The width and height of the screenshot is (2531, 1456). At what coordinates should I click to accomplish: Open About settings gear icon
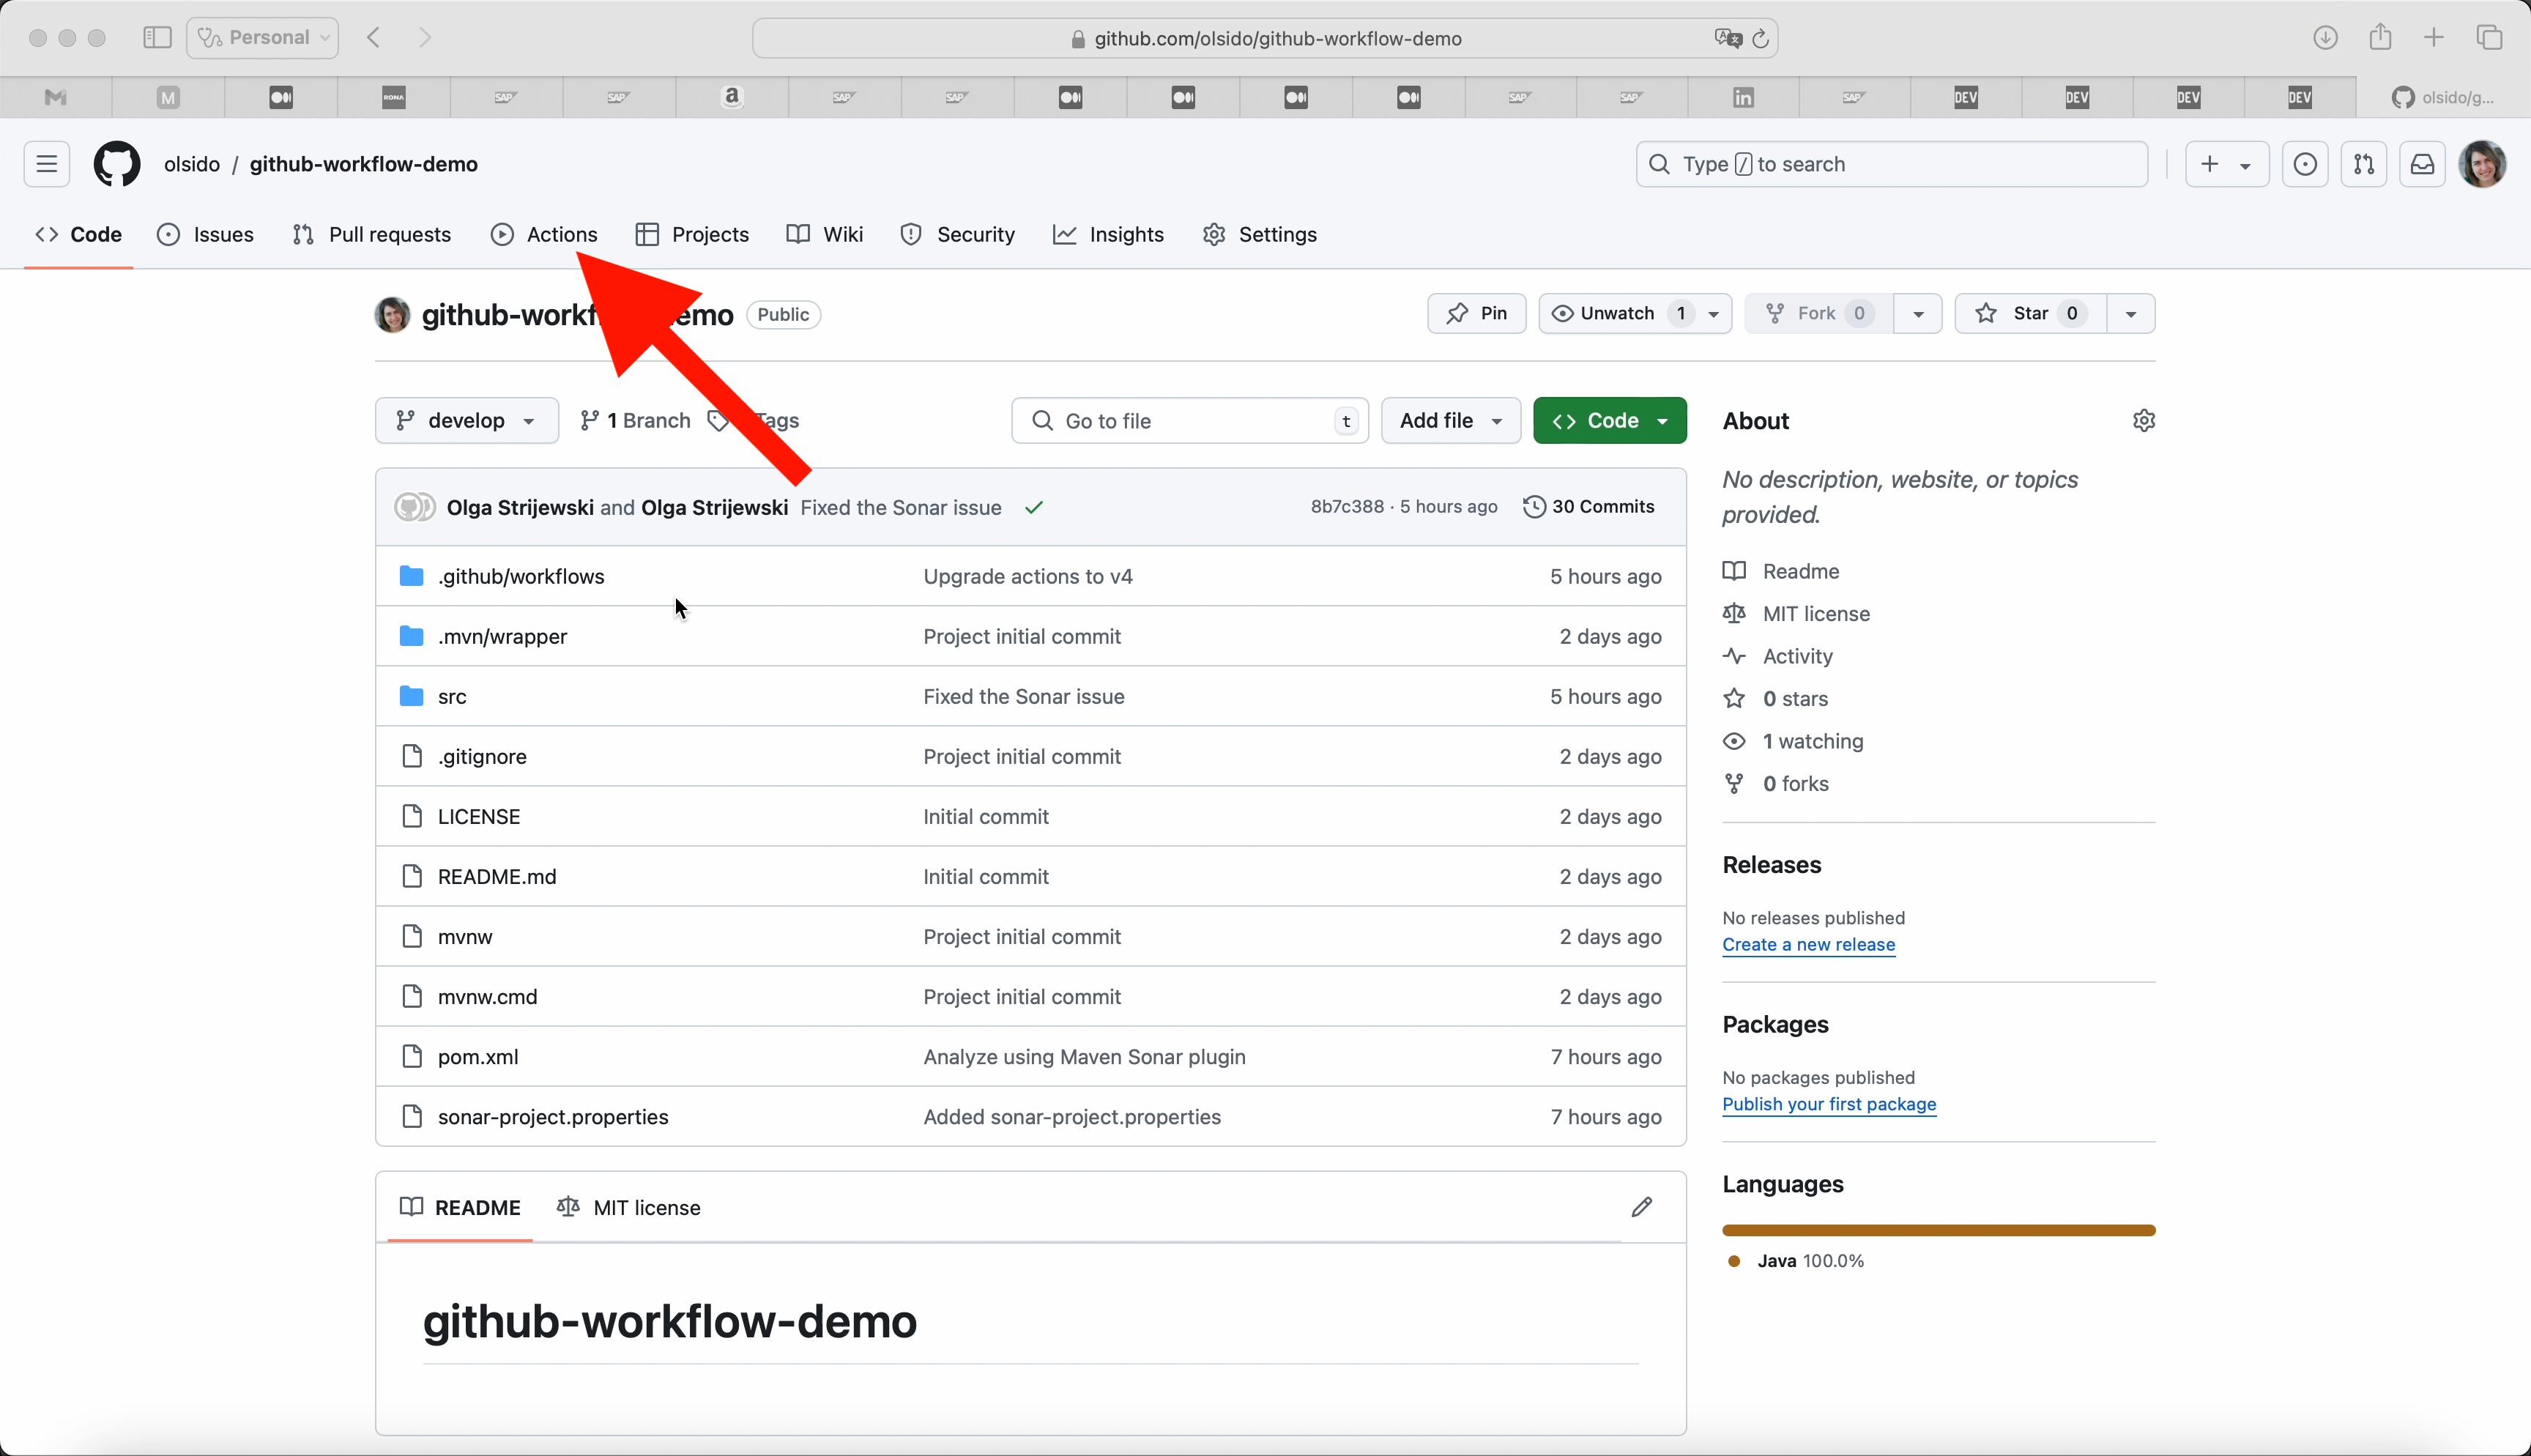pyautogui.click(x=2143, y=421)
